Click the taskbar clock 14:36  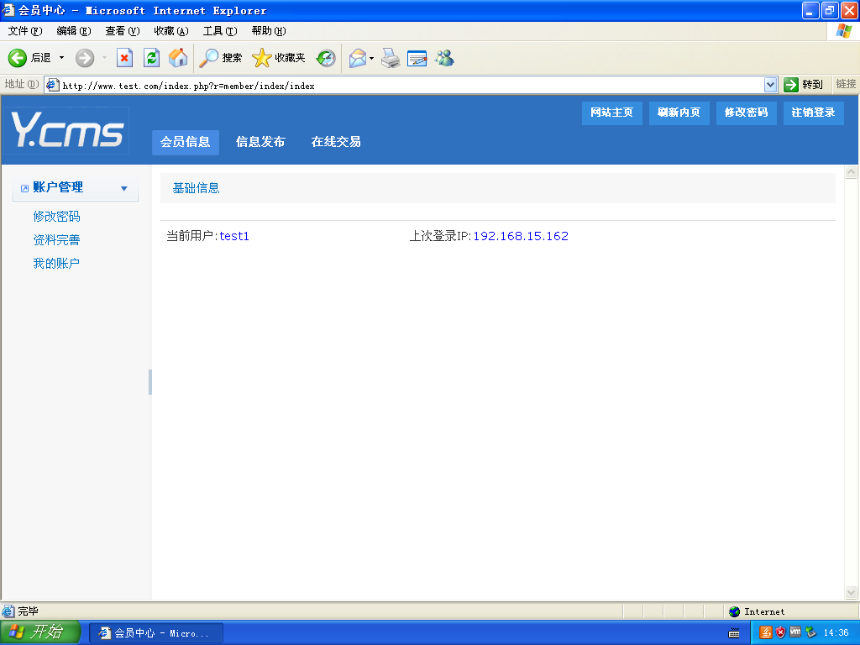point(836,633)
